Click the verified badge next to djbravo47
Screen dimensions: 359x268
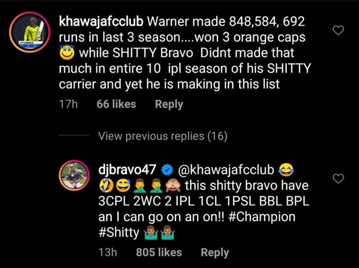[167, 170]
